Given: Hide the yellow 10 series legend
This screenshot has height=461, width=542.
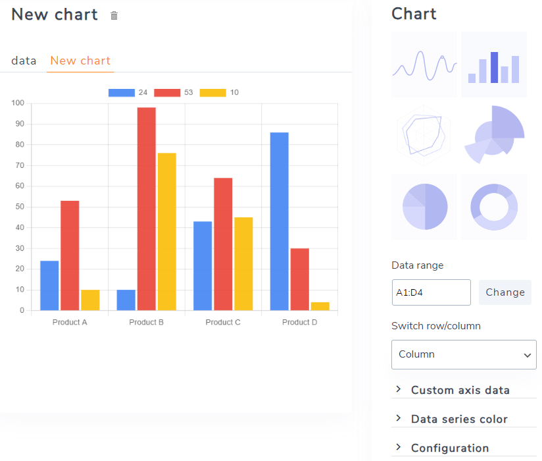Looking at the screenshot, I should click(x=219, y=93).
